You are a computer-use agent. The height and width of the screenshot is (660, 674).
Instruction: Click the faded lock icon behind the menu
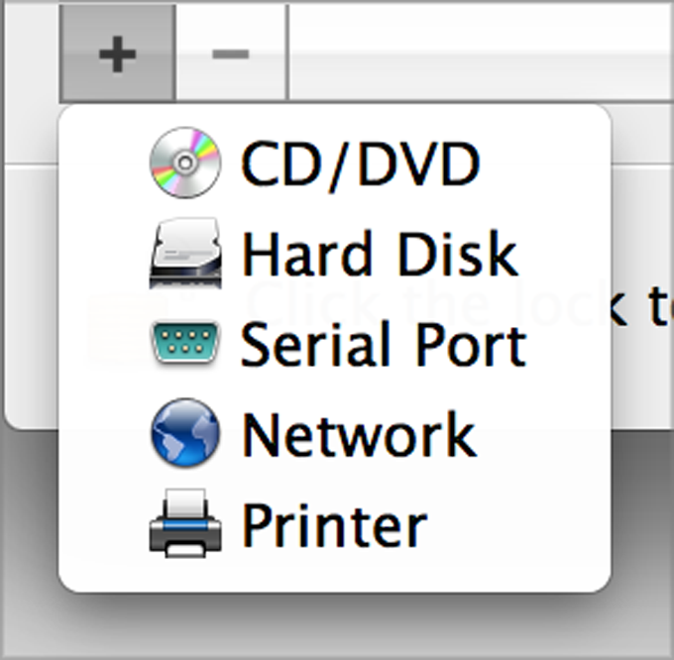(x=109, y=317)
